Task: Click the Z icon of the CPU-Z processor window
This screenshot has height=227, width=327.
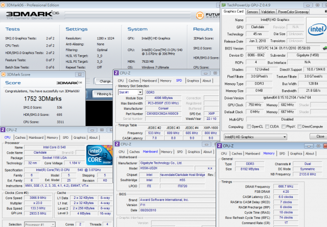Action: [x=3, y=130]
